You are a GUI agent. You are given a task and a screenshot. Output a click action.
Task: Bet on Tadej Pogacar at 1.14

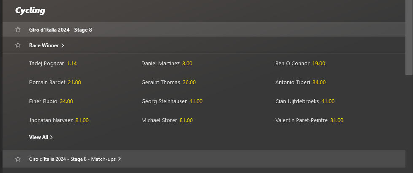[72, 64]
